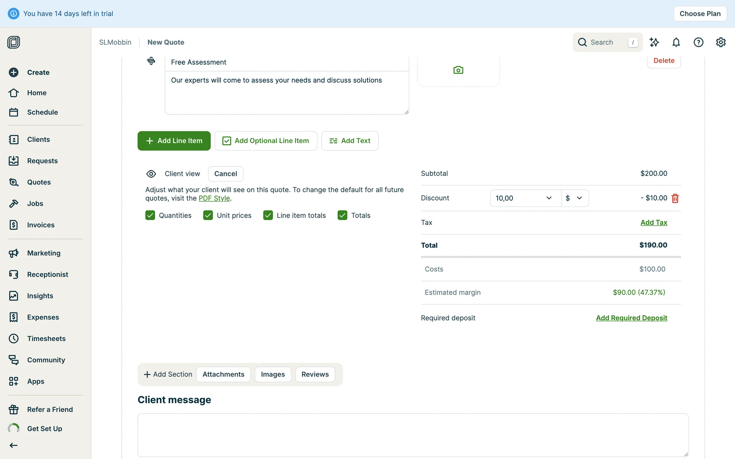Open the help question mark icon

pyautogui.click(x=698, y=42)
